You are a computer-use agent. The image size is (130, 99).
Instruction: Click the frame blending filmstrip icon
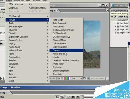tap(73, 97)
